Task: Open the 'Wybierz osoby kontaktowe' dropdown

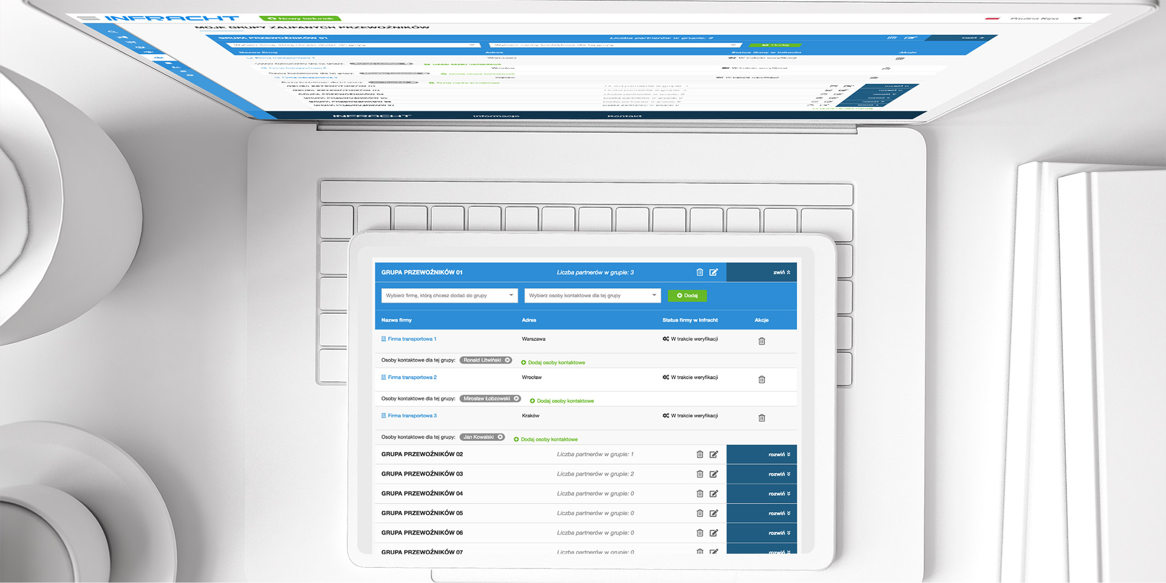Action: 592,295
